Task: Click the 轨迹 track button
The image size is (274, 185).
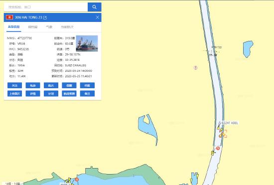Action: 33,85
